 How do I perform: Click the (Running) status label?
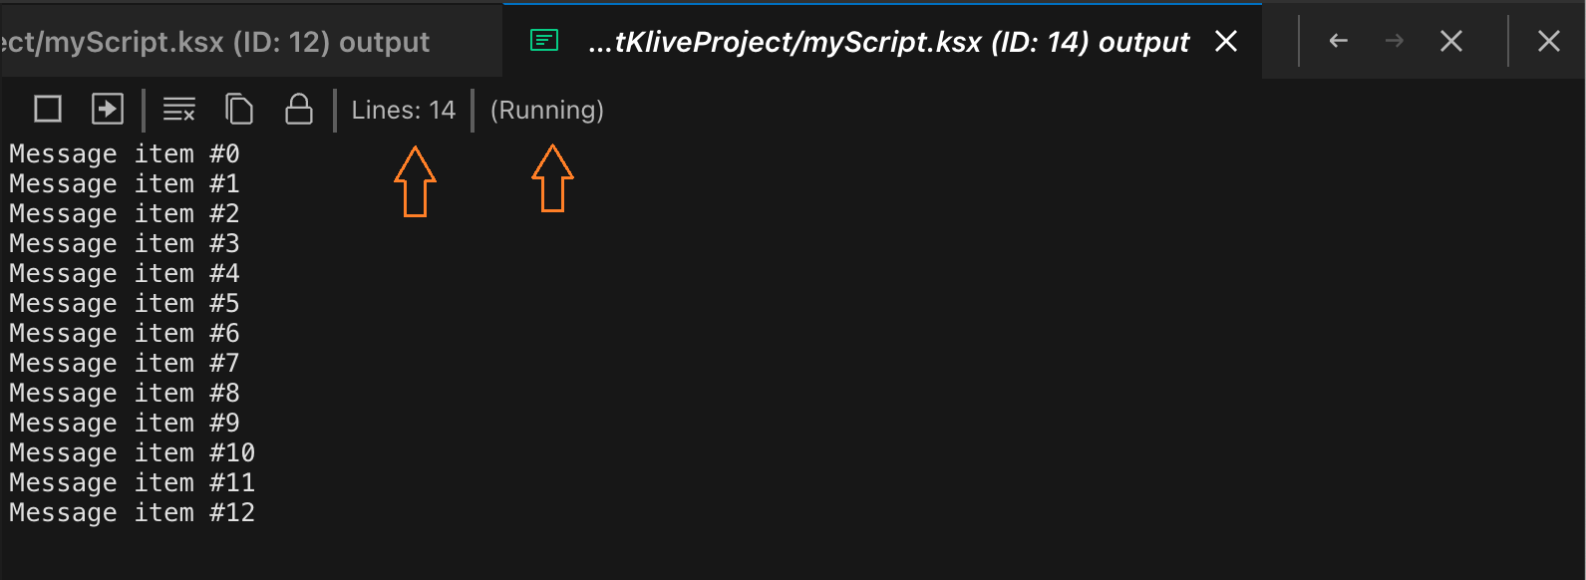[x=547, y=110]
